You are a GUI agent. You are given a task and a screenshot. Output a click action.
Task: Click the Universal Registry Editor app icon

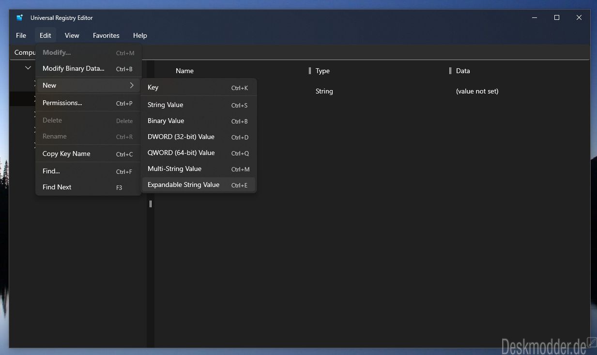point(20,18)
